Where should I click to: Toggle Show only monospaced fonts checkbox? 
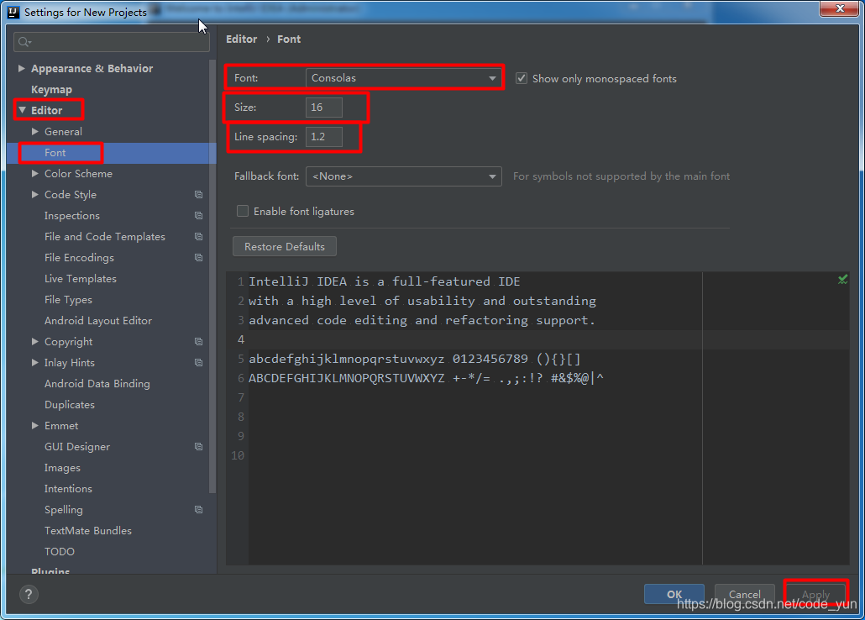pyautogui.click(x=522, y=78)
